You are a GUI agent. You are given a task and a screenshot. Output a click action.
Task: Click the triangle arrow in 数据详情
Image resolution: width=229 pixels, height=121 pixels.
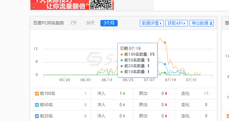161,23
